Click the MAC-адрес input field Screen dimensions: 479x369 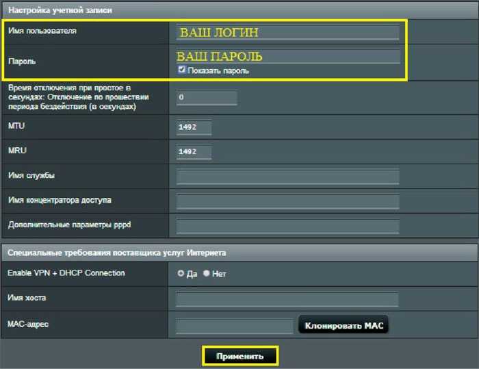pos(234,326)
